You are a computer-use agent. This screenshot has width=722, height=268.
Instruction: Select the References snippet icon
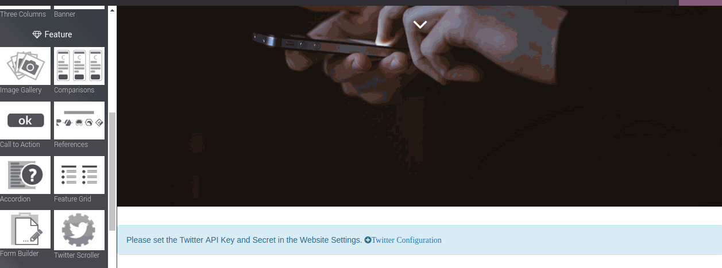79,121
